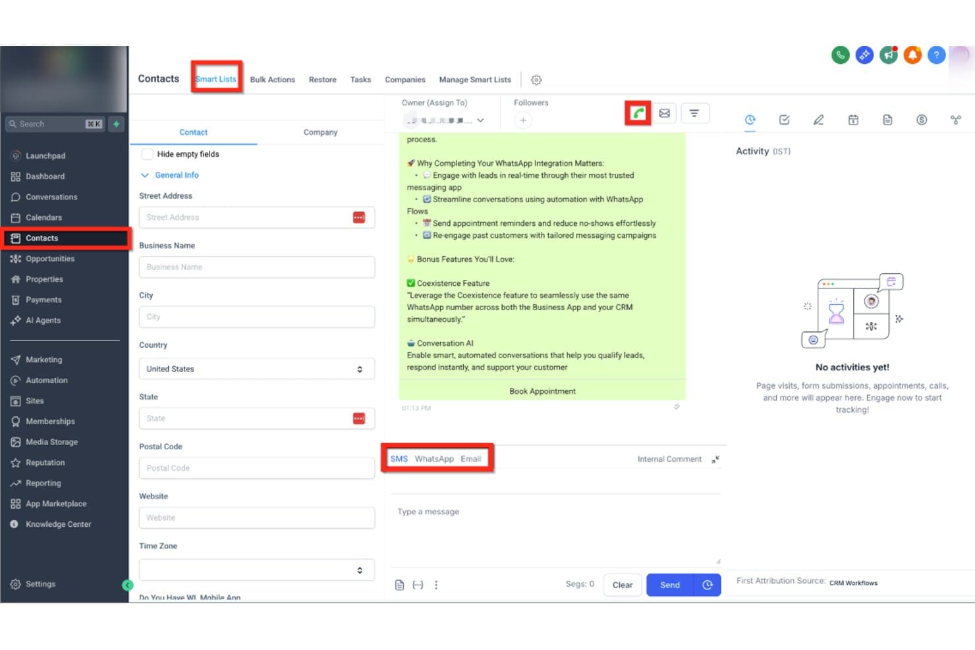This screenshot has width=975, height=650.
Task: Open Conversations in the sidebar
Action: tap(51, 197)
